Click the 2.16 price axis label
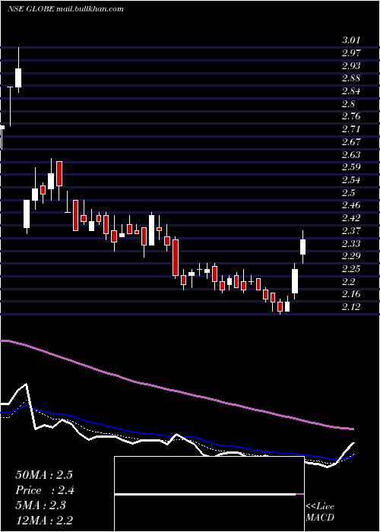Screen dimensions: 380x532 [351, 294]
